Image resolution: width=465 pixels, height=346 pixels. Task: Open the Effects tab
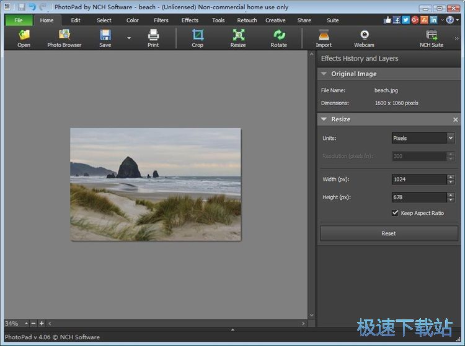[190, 20]
